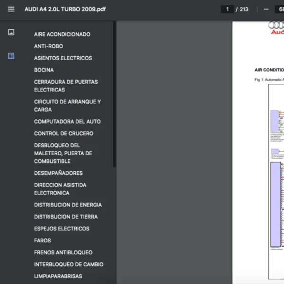Open the LIMPIAPARABRISAS bookmark
This screenshot has width=284, height=284.
pyautogui.click(x=58, y=276)
